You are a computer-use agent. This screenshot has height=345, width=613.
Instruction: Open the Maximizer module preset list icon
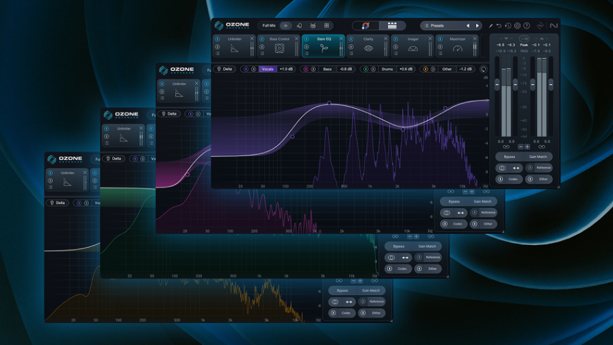pyautogui.click(x=440, y=53)
